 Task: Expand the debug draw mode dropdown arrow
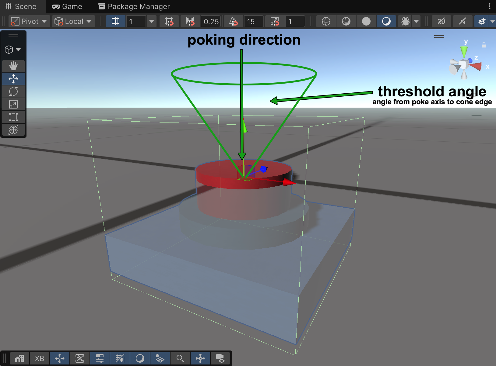416,21
